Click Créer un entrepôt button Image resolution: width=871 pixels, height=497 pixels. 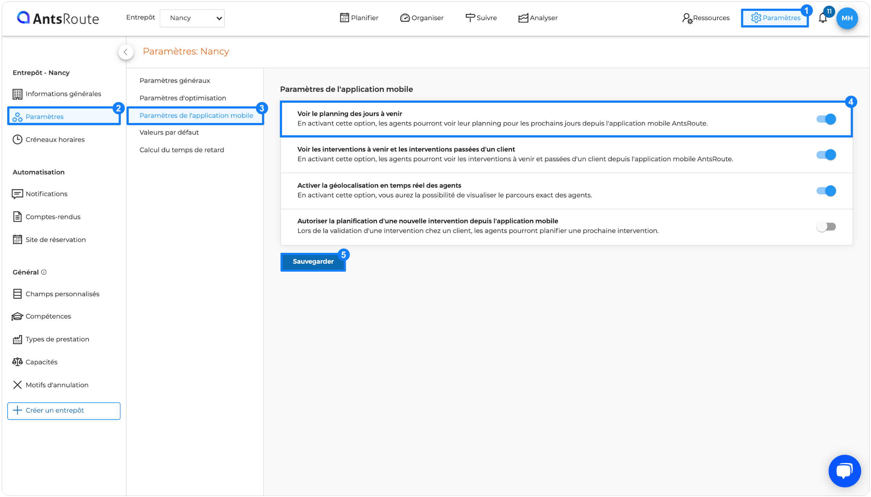tap(64, 411)
